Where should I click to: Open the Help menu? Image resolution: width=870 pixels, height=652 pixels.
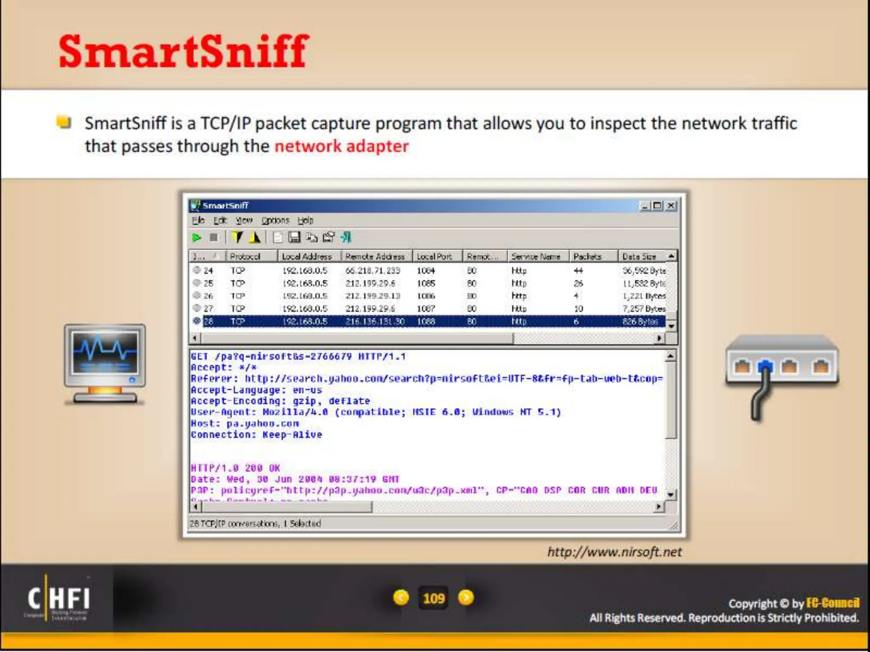coord(305,220)
